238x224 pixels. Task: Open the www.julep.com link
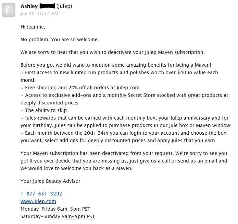click(38, 201)
